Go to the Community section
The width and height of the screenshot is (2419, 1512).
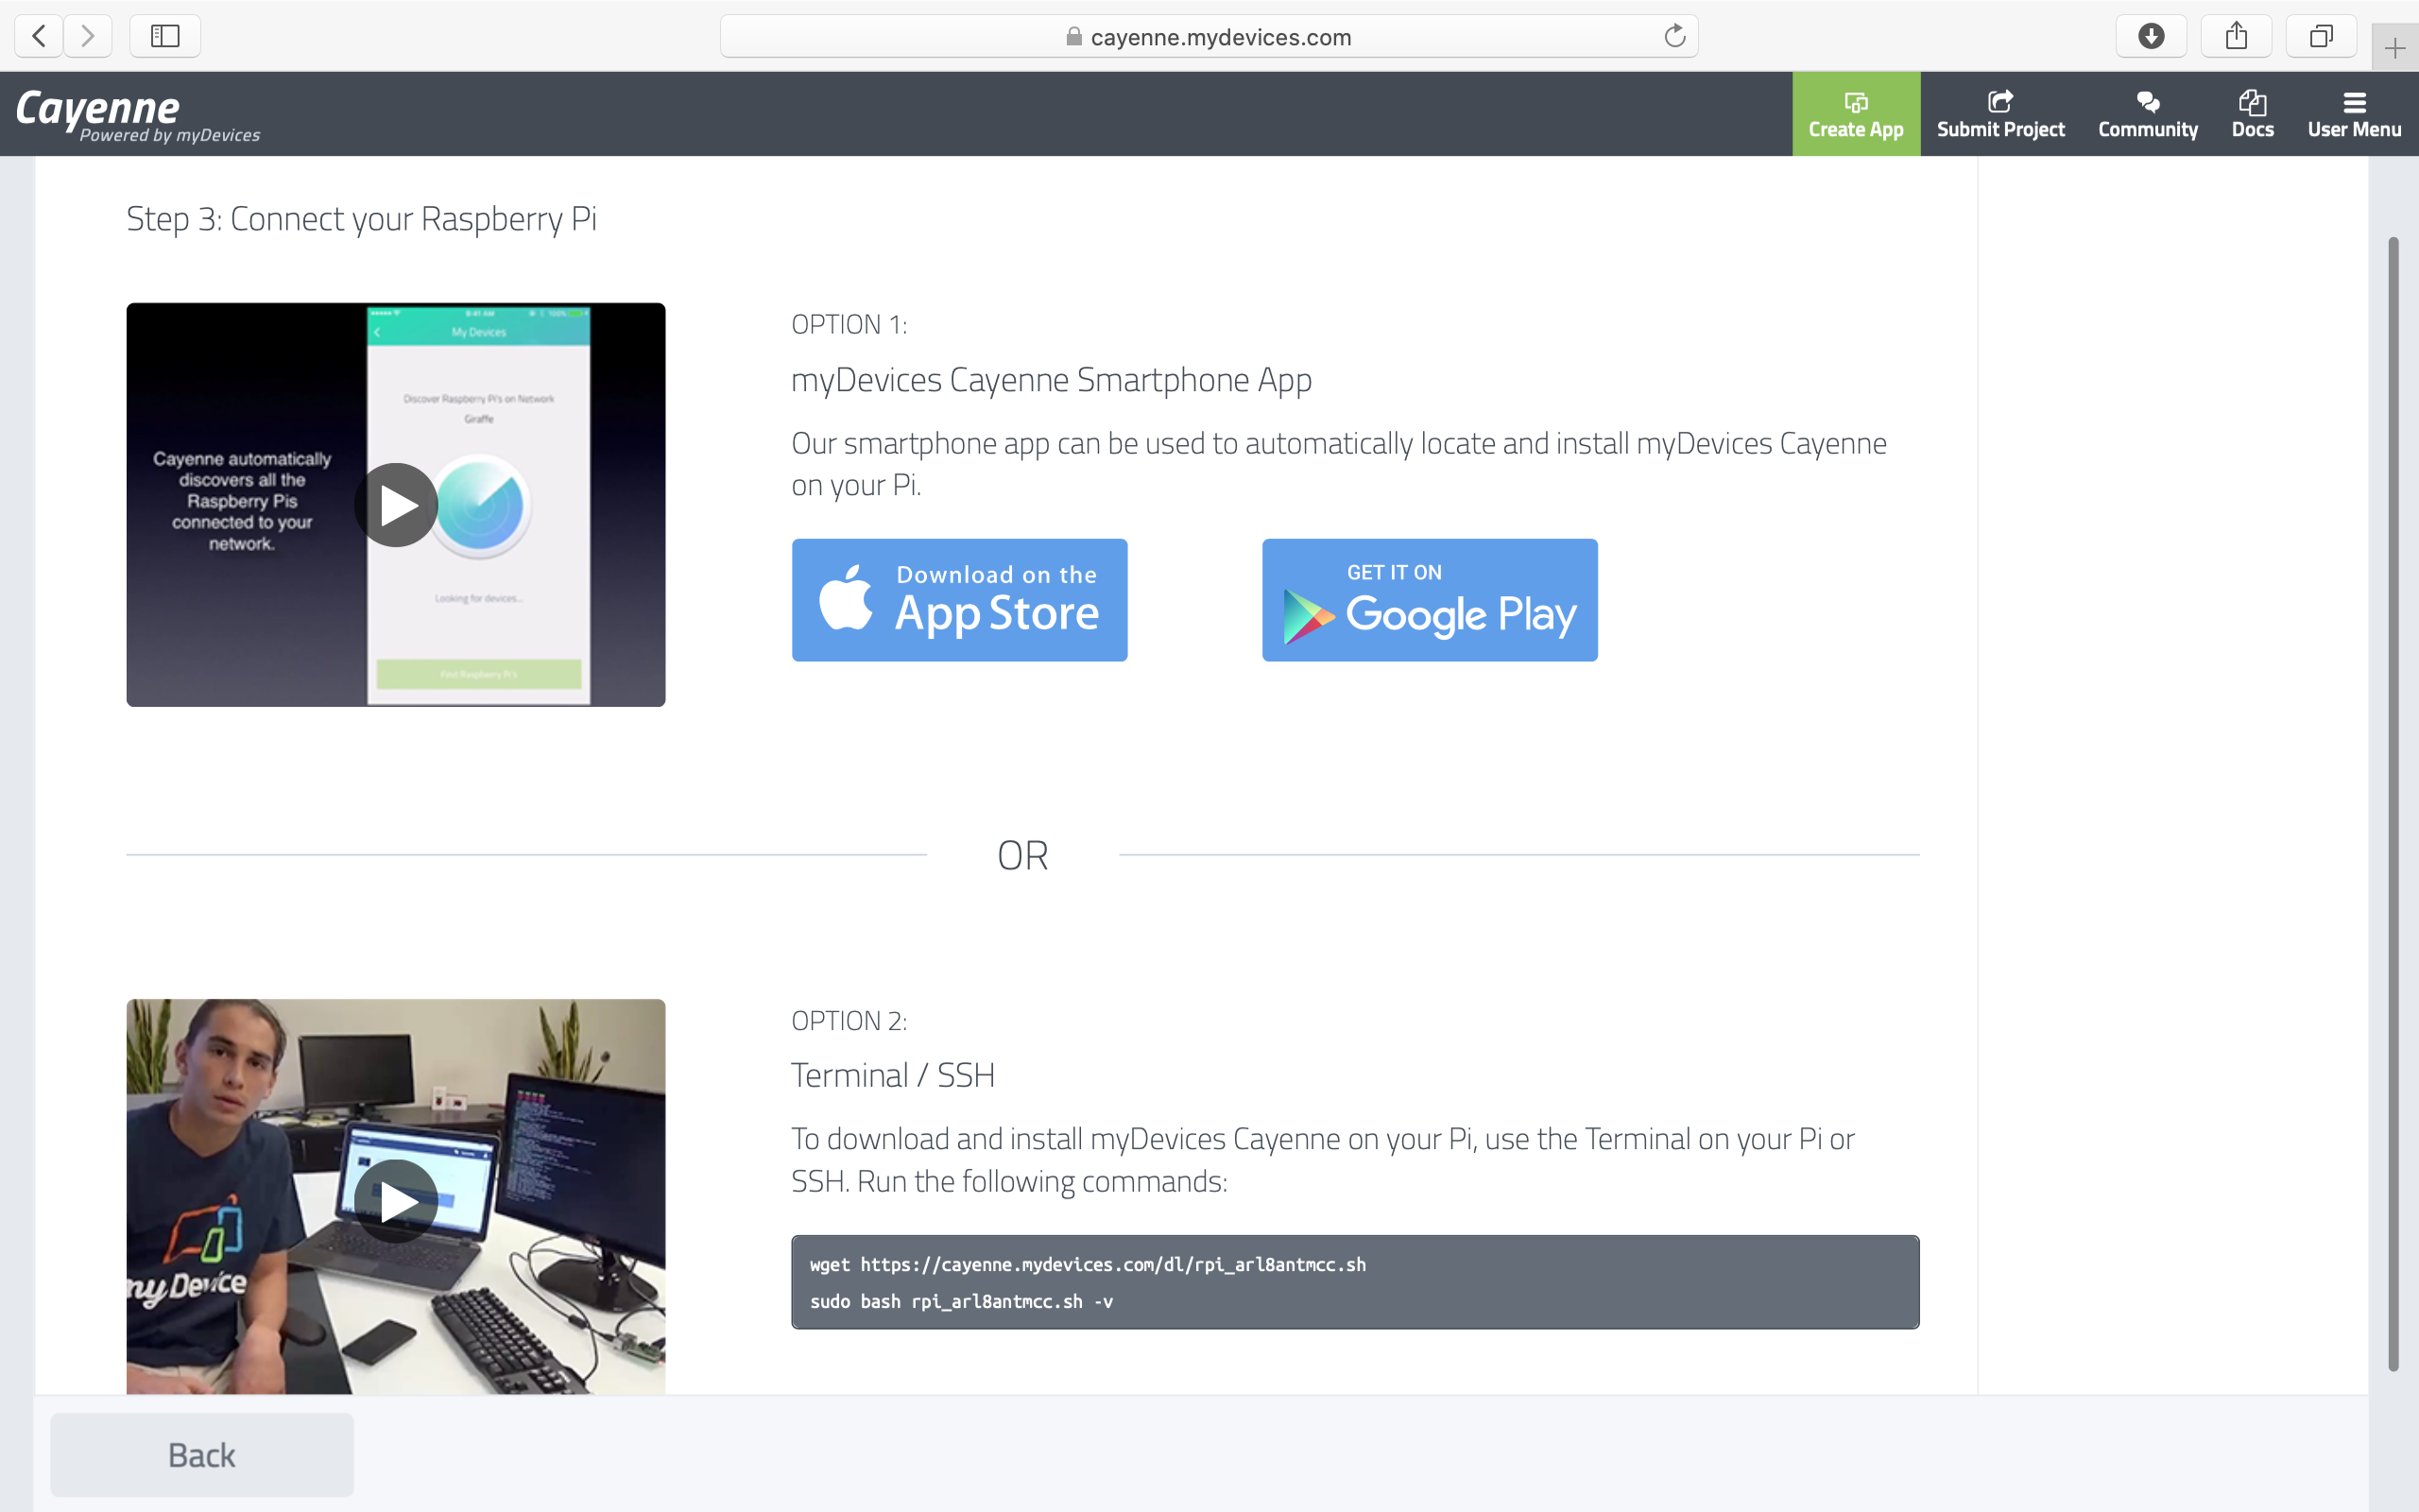coord(2147,114)
